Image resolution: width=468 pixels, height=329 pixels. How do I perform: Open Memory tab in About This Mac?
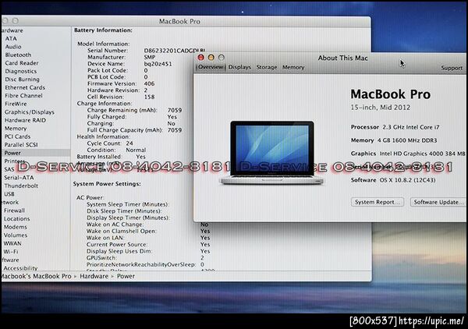point(293,67)
